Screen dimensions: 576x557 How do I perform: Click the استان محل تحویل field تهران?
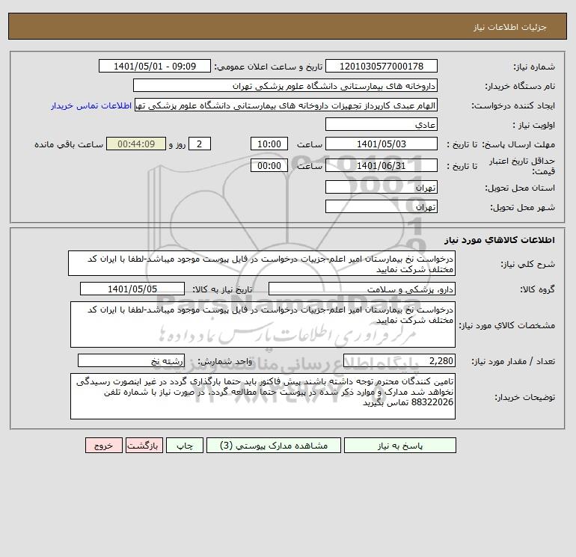pos(382,187)
